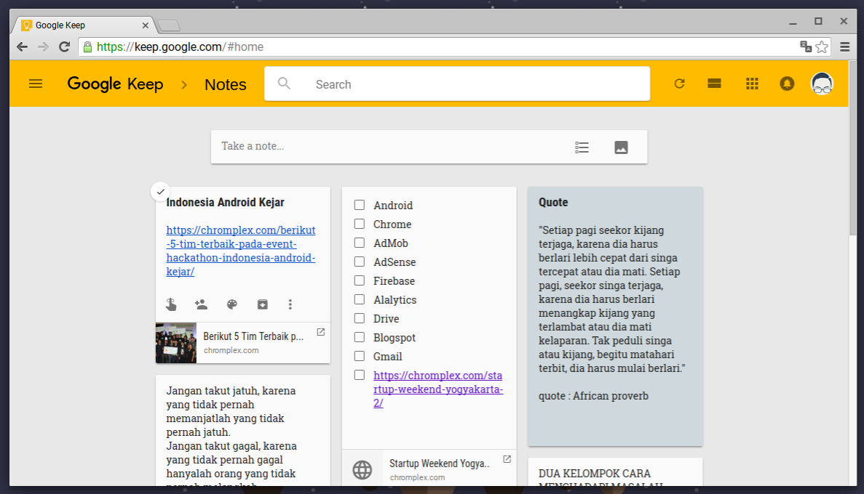The height and width of the screenshot is (494, 864).
Task: Click the 'quote : African proverb' text
Action: (x=593, y=395)
